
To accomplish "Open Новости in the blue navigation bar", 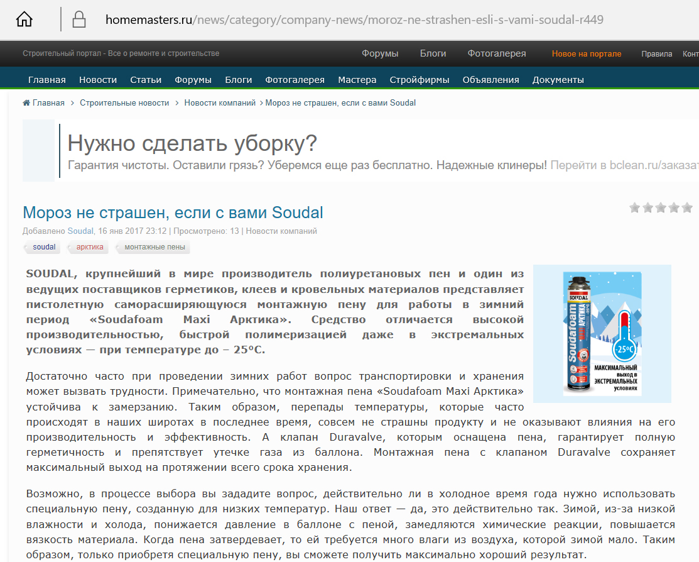I will [98, 80].
